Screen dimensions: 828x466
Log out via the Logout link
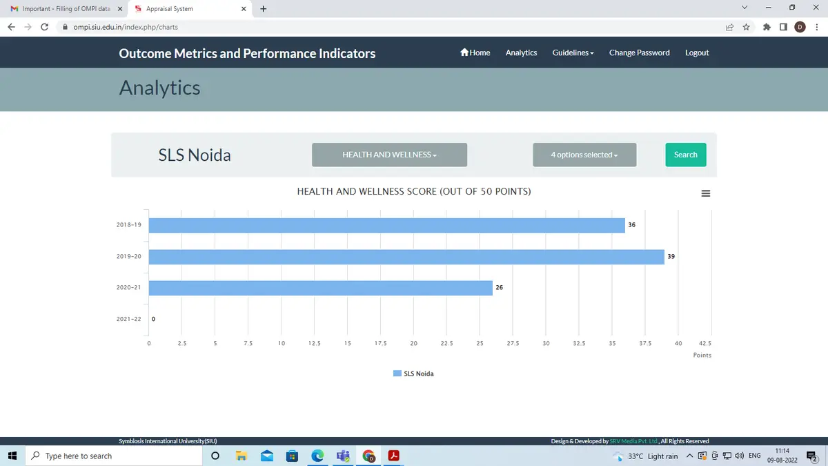pyautogui.click(x=697, y=52)
